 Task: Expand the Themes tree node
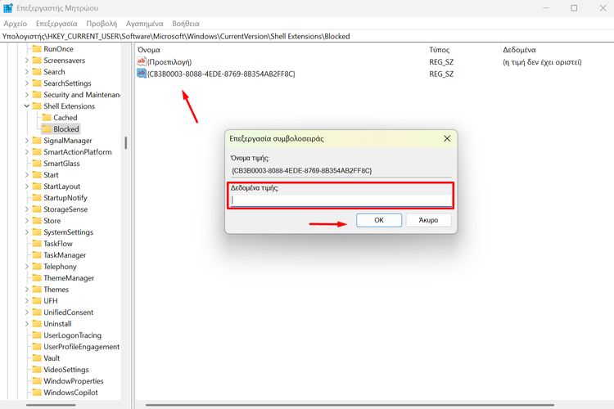click(x=27, y=290)
